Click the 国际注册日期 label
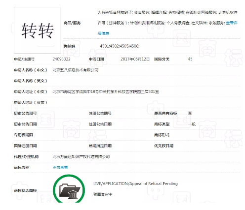Screen dimensions: 245x210 point(25,146)
